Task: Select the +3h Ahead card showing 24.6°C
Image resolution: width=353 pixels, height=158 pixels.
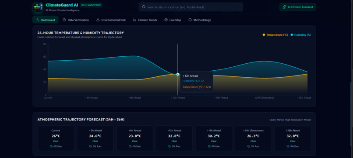Action: tap(95, 138)
